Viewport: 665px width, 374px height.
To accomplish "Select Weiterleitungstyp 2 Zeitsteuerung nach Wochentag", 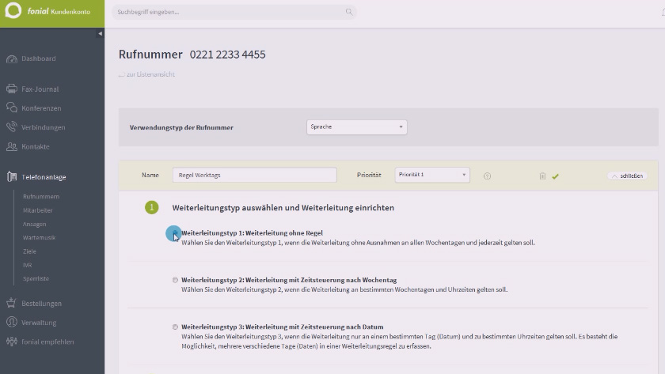I will point(175,280).
